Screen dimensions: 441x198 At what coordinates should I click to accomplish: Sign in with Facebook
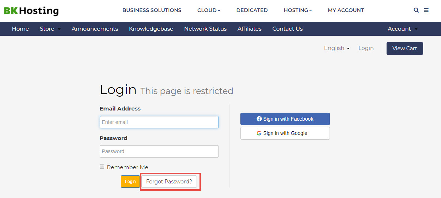pyautogui.click(x=285, y=119)
